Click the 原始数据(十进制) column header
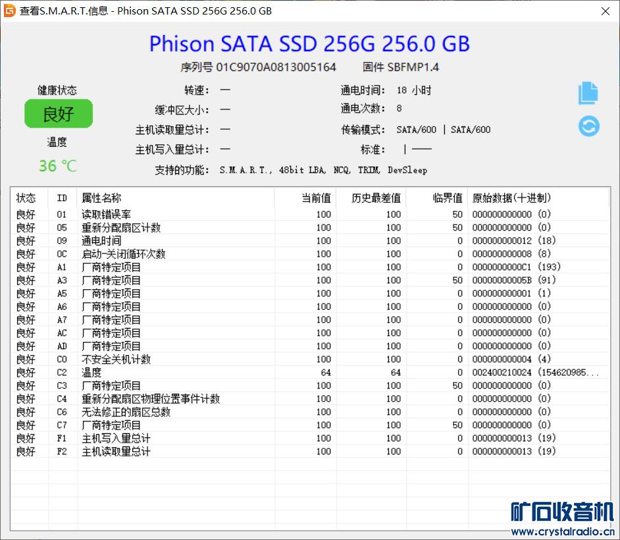The width and height of the screenshot is (620, 540). tap(538, 198)
